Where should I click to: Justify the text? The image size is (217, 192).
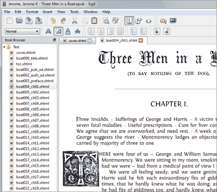tap(120, 31)
